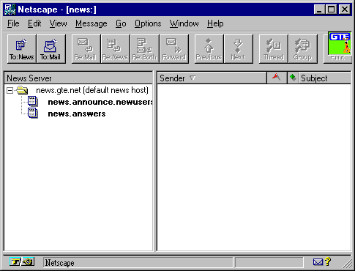Go to Previous message button
This screenshot has width=355, height=271.
click(x=209, y=49)
